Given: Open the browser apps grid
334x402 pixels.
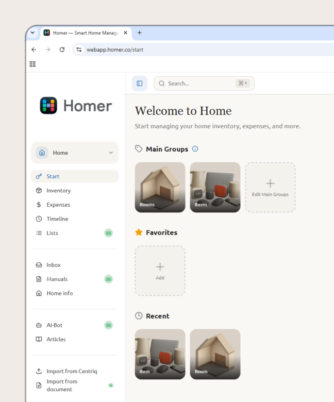Looking at the screenshot, I should click(x=32, y=64).
